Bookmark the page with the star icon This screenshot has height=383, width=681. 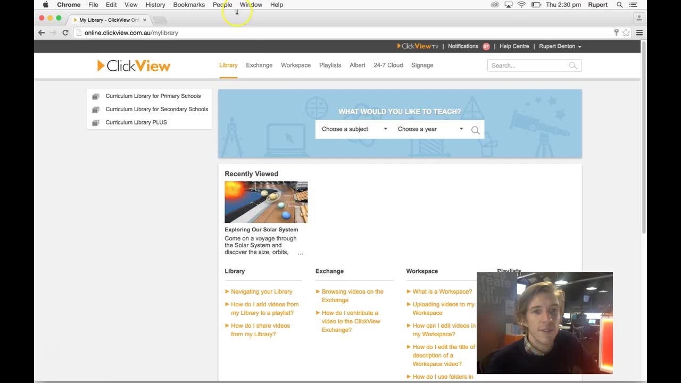[626, 32]
